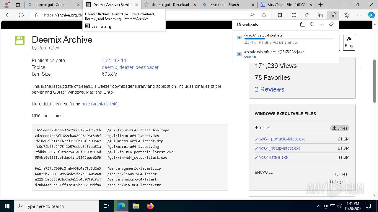Screen dimensions: 378x212
Task: Open the Windows Start menu
Action: click(x=7, y=206)
